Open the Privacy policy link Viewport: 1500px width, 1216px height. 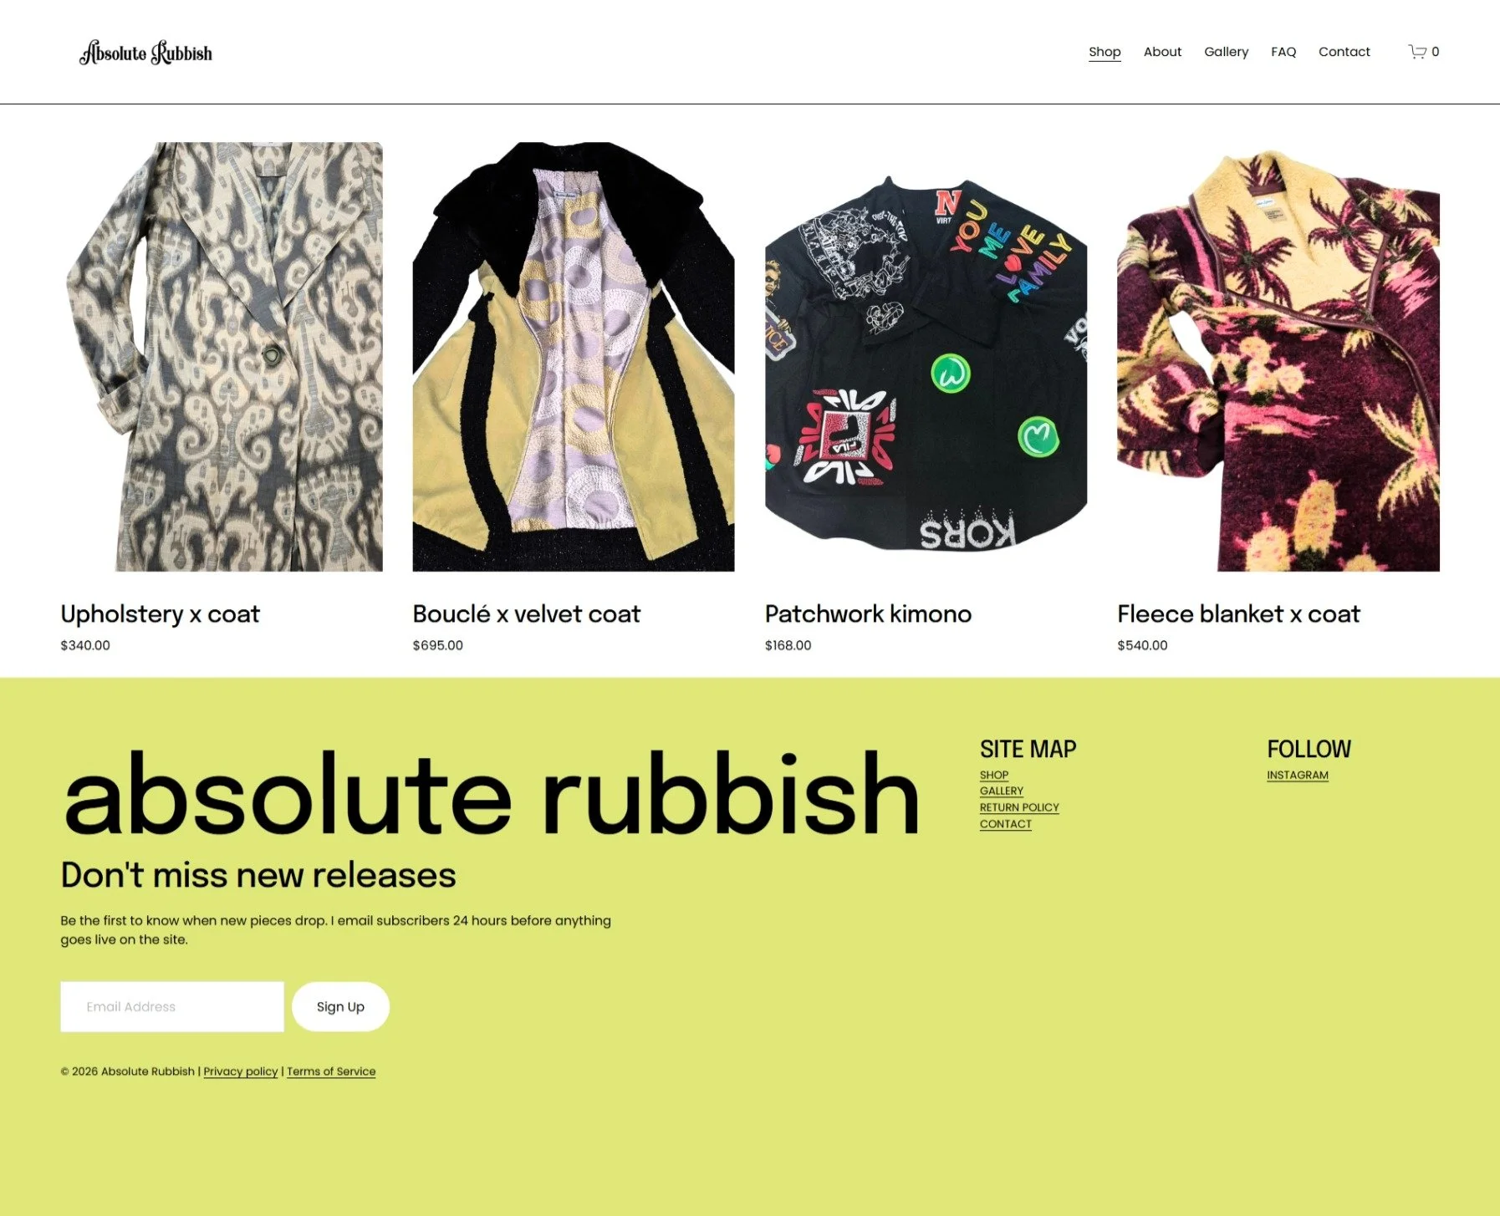[241, 1071]
